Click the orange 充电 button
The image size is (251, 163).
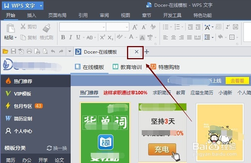tap(162, 149)
